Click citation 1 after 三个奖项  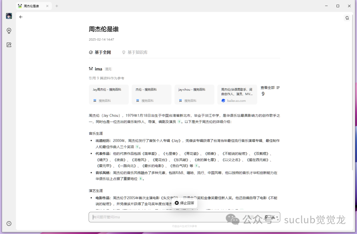[137, 147]
